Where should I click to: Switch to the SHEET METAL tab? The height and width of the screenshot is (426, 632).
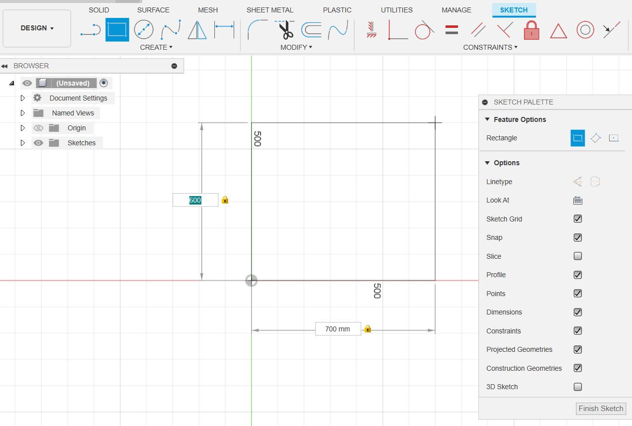click(270, 10)
